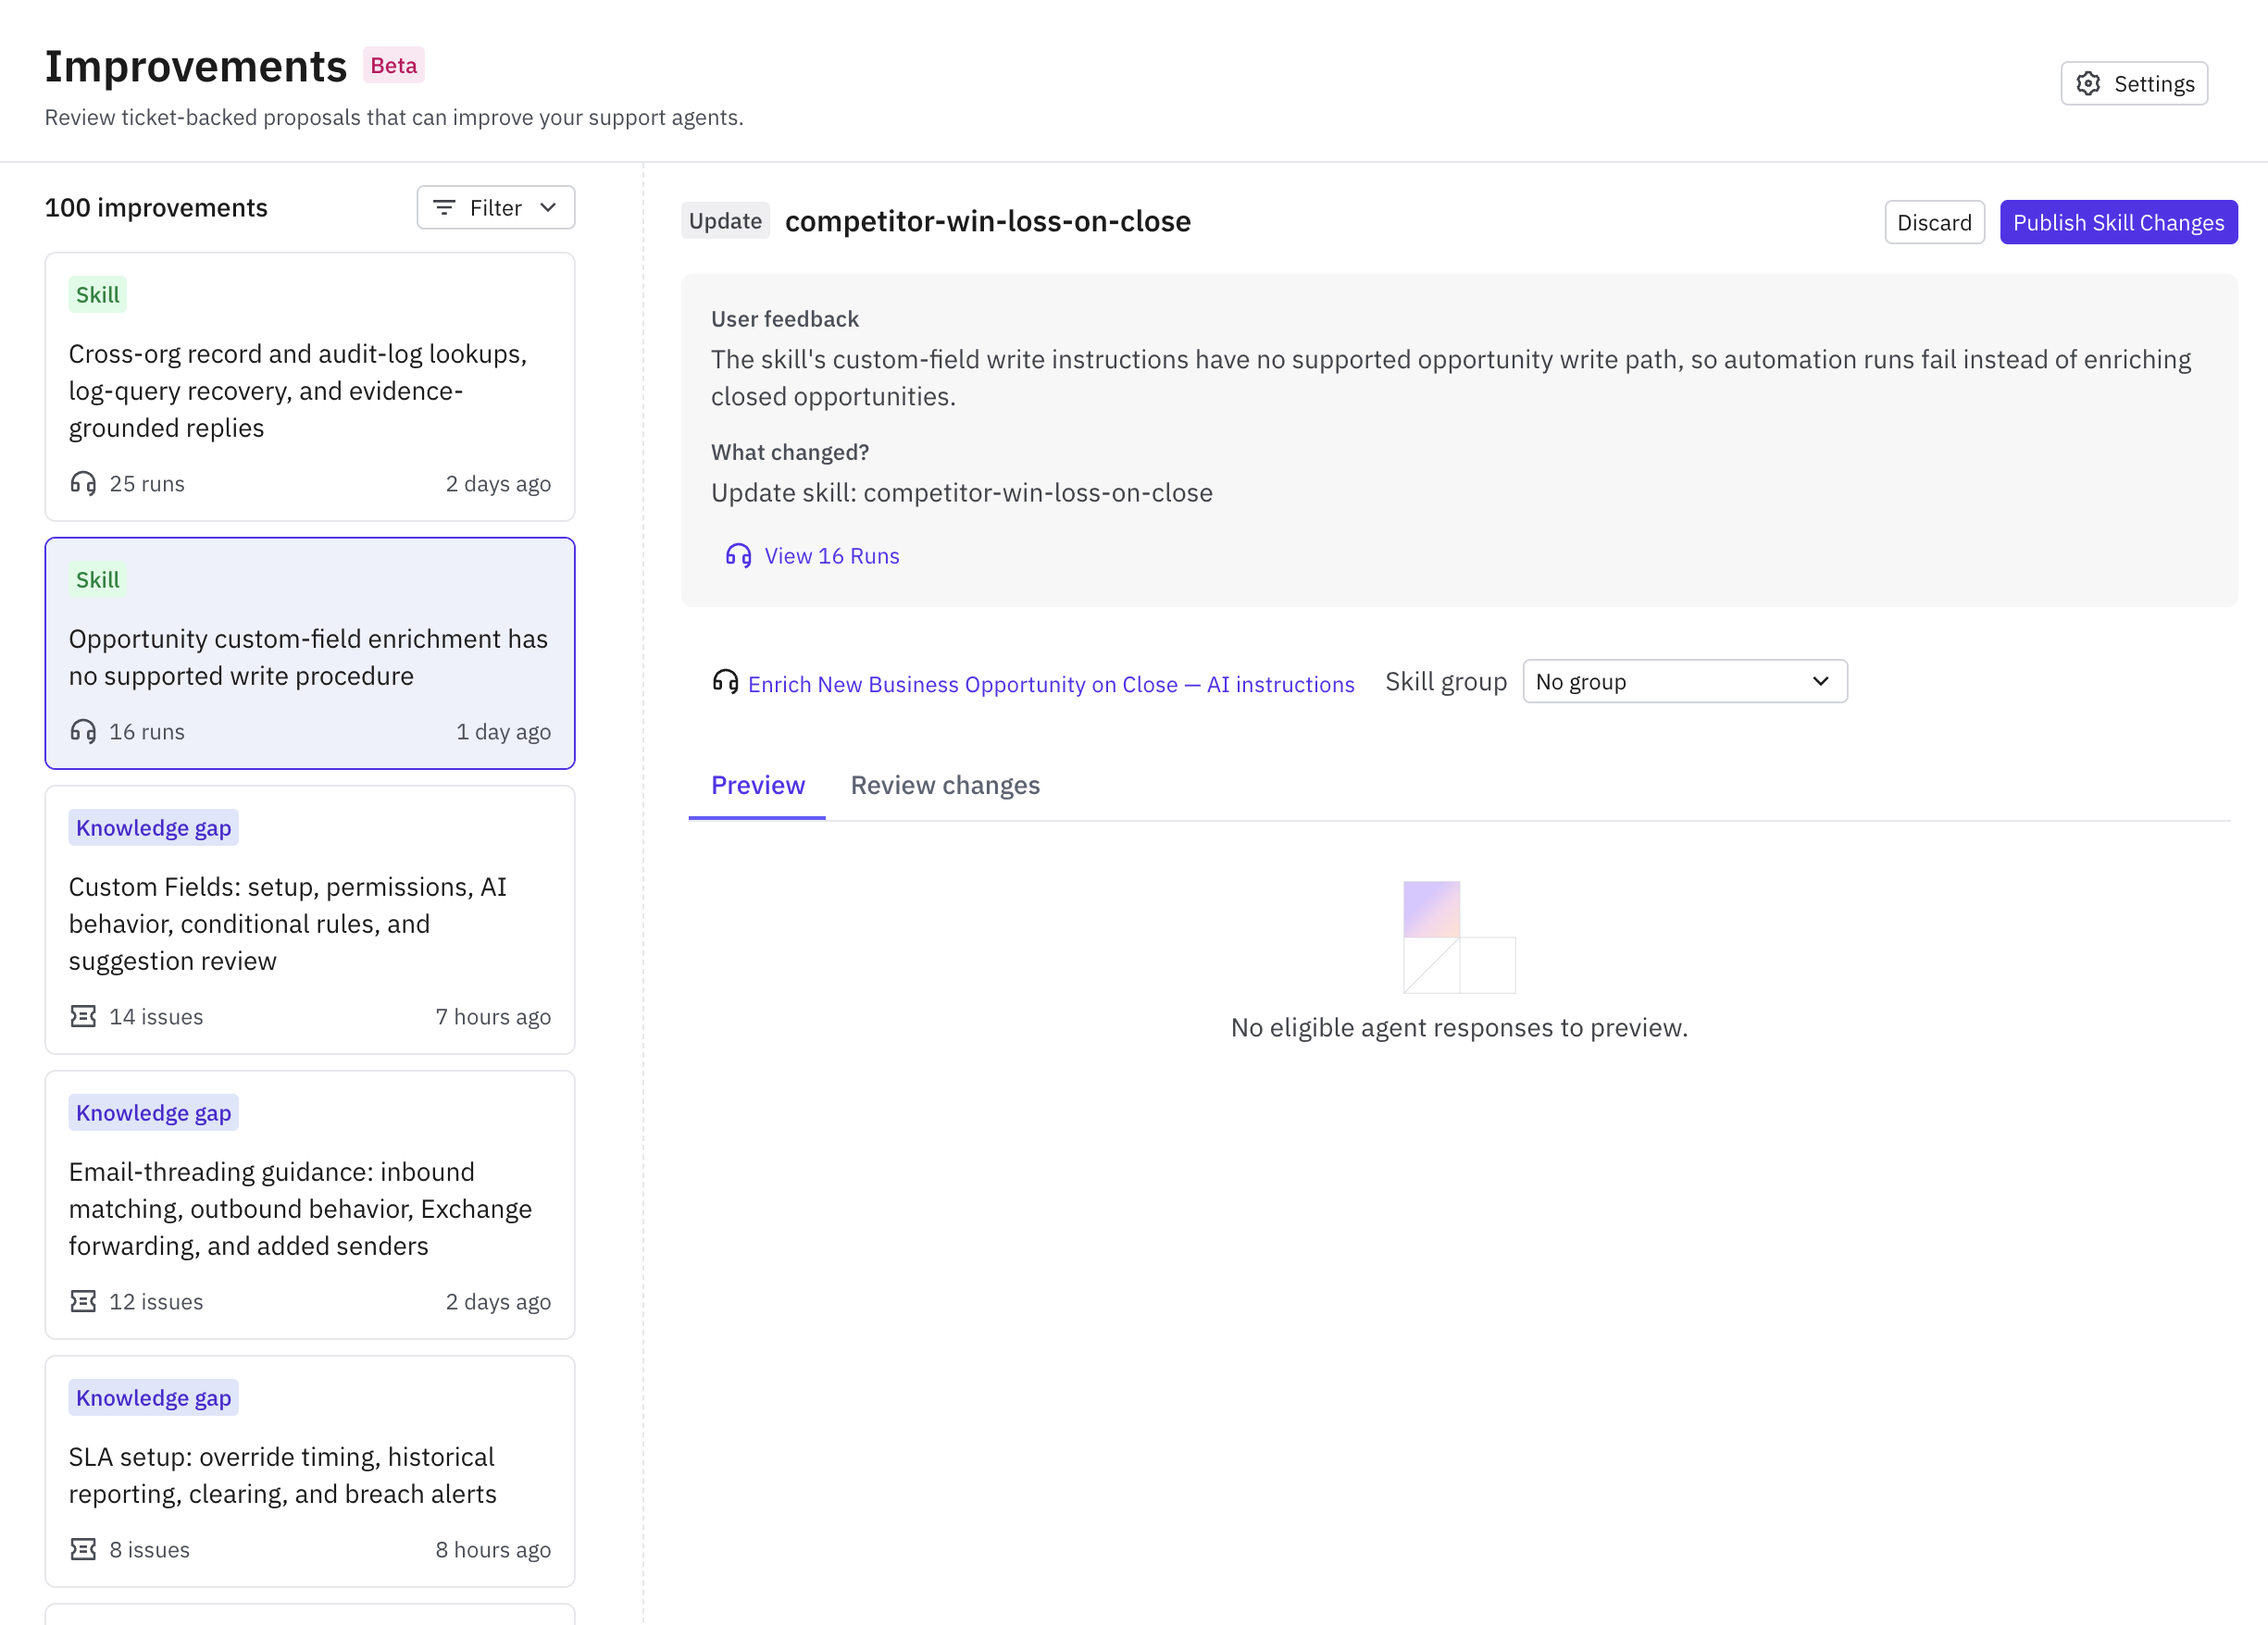Click Publish Skill Changes button
Viewport: 2268px width, 1625px height.
pos(2118,222)
